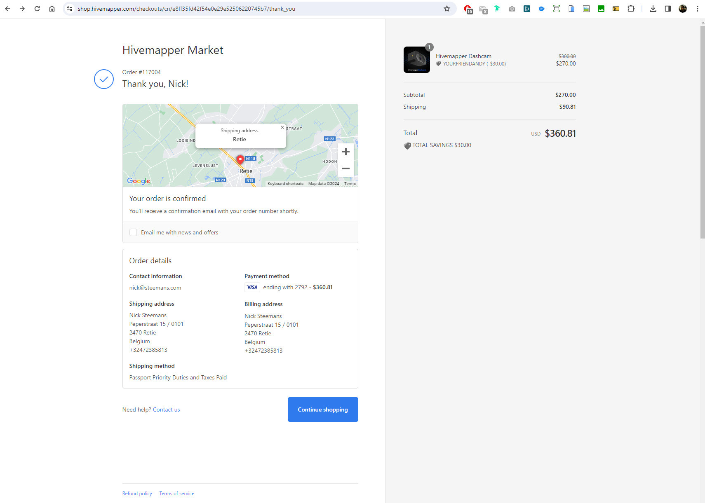Close the Shipping address map popup
Screen dimensions: 705x503
coord(282,127)
